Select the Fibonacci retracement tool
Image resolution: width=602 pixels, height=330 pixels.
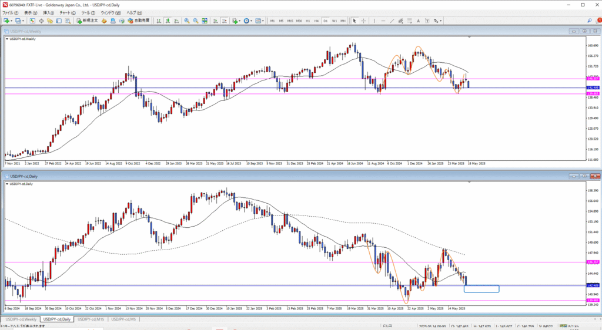410,21
